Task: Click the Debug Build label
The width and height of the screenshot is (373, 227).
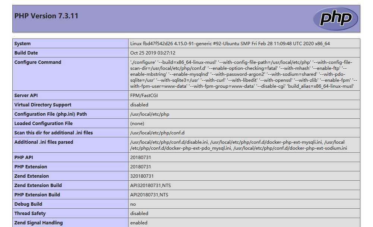Action: [x=28, y=204]
